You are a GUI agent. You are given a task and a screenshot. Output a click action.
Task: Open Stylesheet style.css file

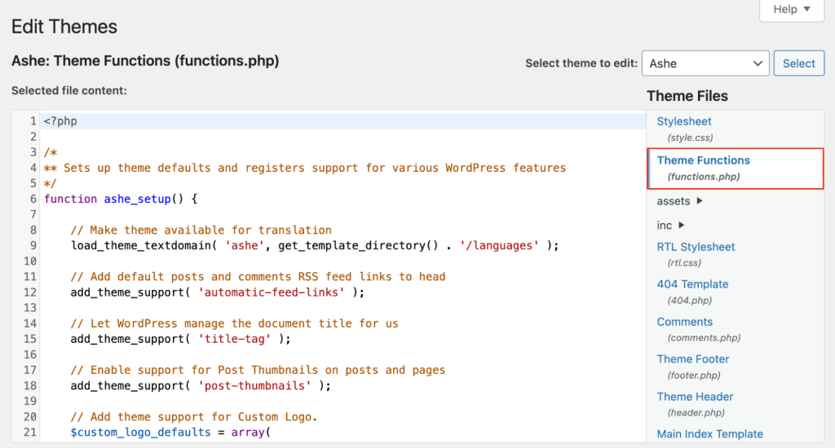click(684, 121)
